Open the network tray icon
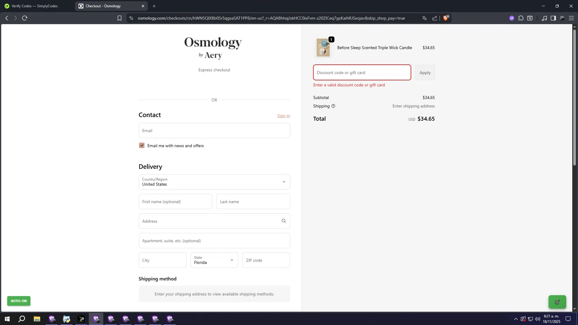 pyautogui.click(x=531, y=319)
